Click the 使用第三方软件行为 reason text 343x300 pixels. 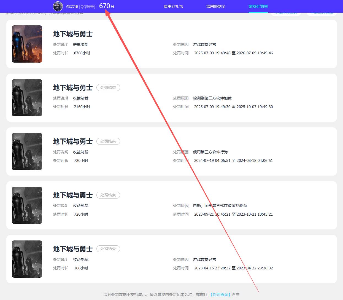tap(210, 152)
